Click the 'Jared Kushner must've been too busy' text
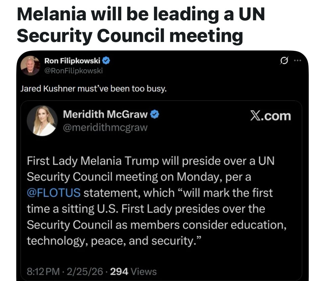 click(93, 89)
